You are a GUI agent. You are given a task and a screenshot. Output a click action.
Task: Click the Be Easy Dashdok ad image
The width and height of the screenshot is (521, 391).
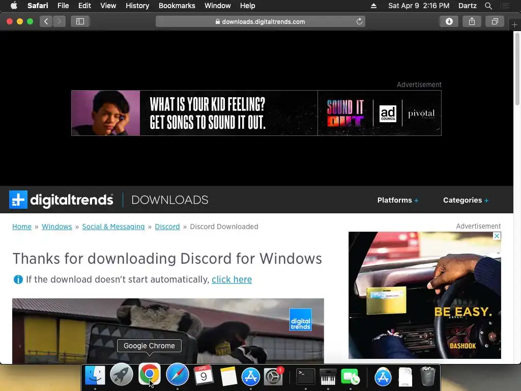425,295
